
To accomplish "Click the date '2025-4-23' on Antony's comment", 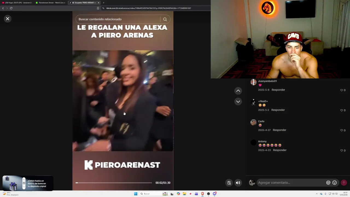I will click(264, 150).
